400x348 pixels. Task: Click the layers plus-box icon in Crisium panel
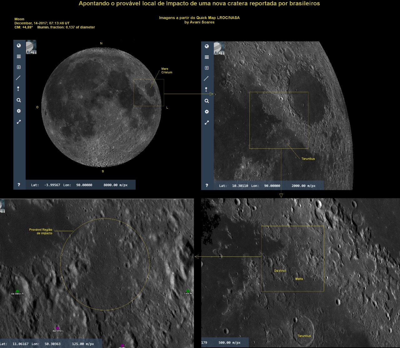click(207, 68)
